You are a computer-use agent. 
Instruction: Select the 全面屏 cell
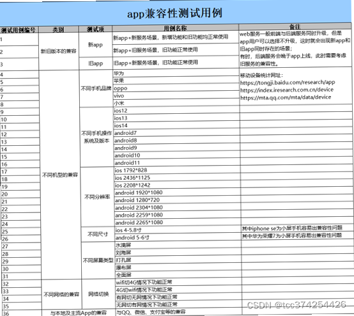point(178,275)
